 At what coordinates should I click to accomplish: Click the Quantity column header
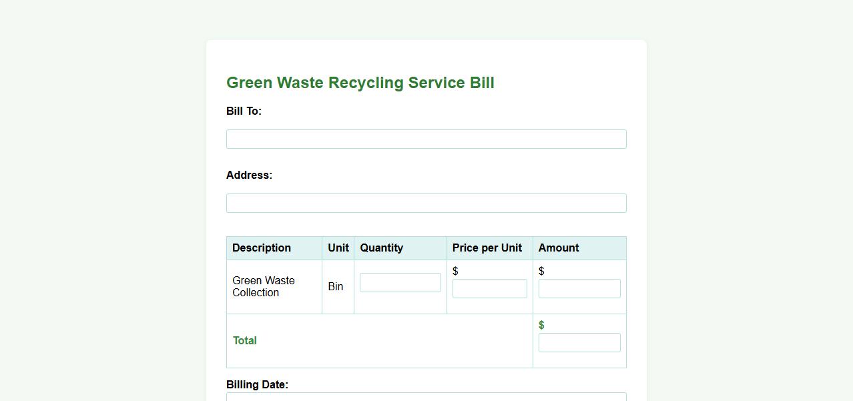381,248
